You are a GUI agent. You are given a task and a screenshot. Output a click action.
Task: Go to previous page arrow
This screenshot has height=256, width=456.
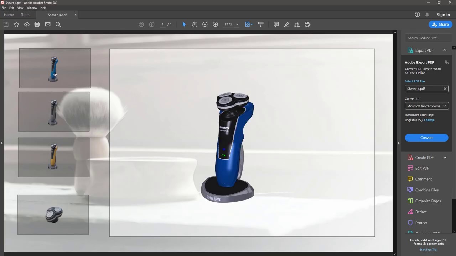(141, 25)
